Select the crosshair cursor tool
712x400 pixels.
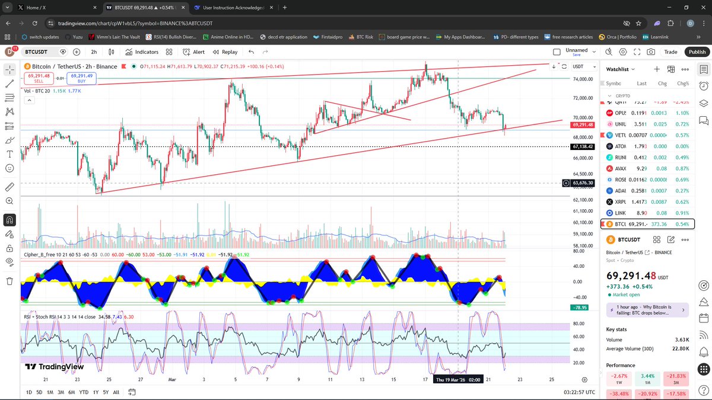(x=9, y=70)
